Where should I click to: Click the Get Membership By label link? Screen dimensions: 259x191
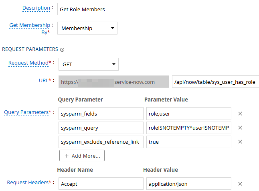[30, 28]
